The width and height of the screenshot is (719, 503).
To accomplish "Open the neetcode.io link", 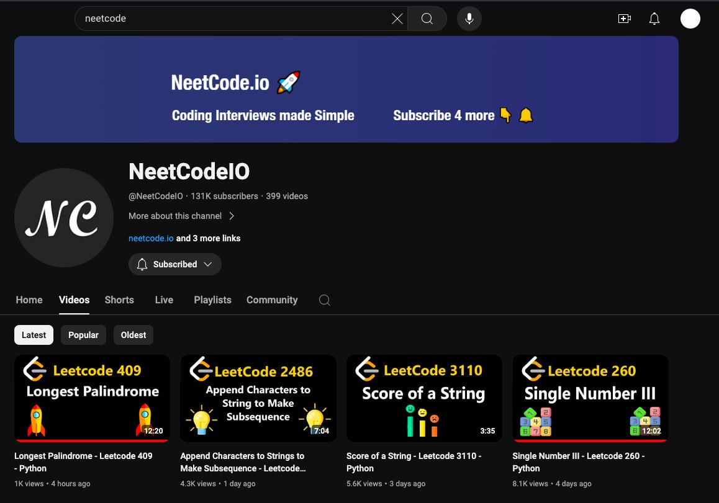I will [x=151, y=238].
